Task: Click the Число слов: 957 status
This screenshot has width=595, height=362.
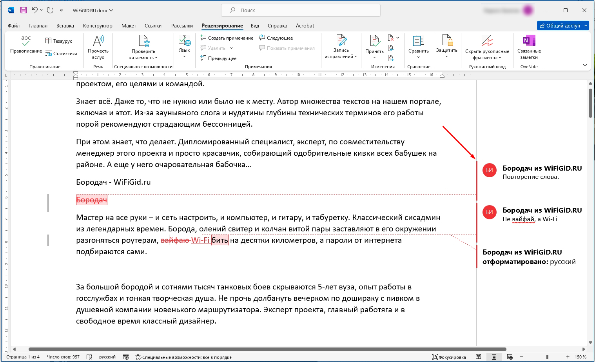Action: 63,357
